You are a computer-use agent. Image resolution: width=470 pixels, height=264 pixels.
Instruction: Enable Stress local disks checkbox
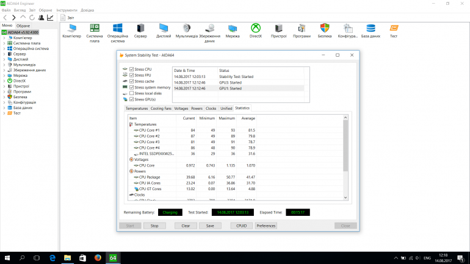(x=132, y=93)
